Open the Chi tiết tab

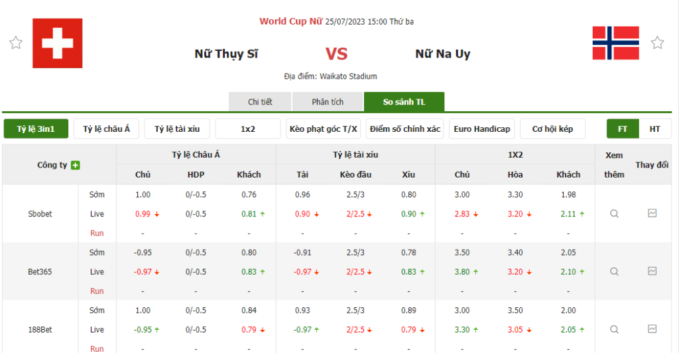pyautogui.click(x=260, y=102)
